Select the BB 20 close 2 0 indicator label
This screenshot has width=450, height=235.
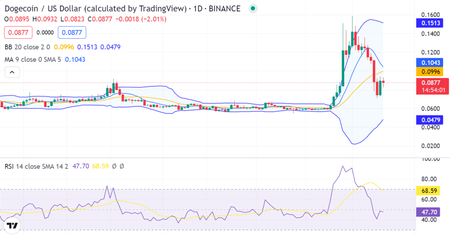point(28,47)
